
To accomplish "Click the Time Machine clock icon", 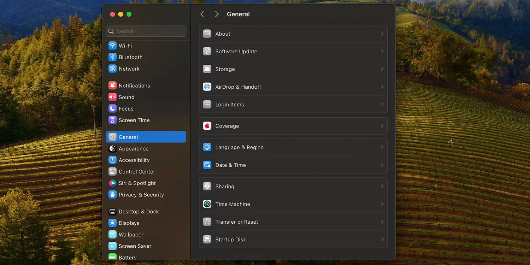I will tap(207, 204).
